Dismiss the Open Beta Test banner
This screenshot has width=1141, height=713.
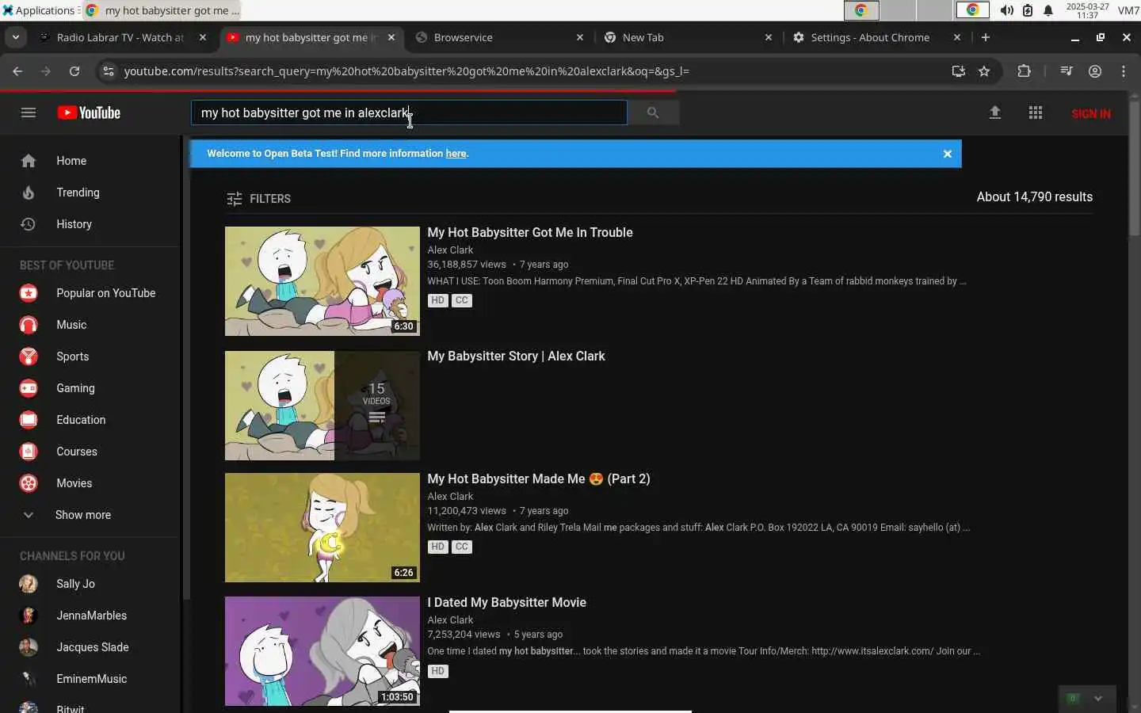click(948, 154)
